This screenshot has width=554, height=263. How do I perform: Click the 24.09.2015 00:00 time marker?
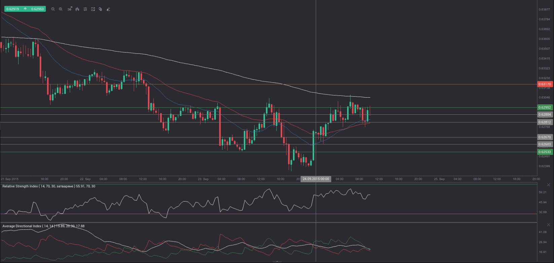pos(316,179)
